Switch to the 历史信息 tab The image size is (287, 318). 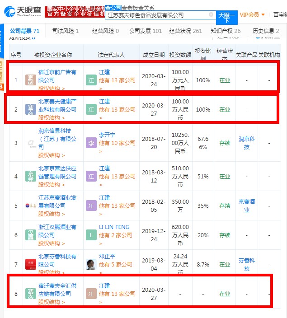[x=266, y=31]
